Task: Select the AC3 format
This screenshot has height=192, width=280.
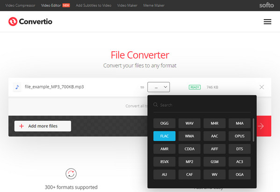Action: pos(240,162)
